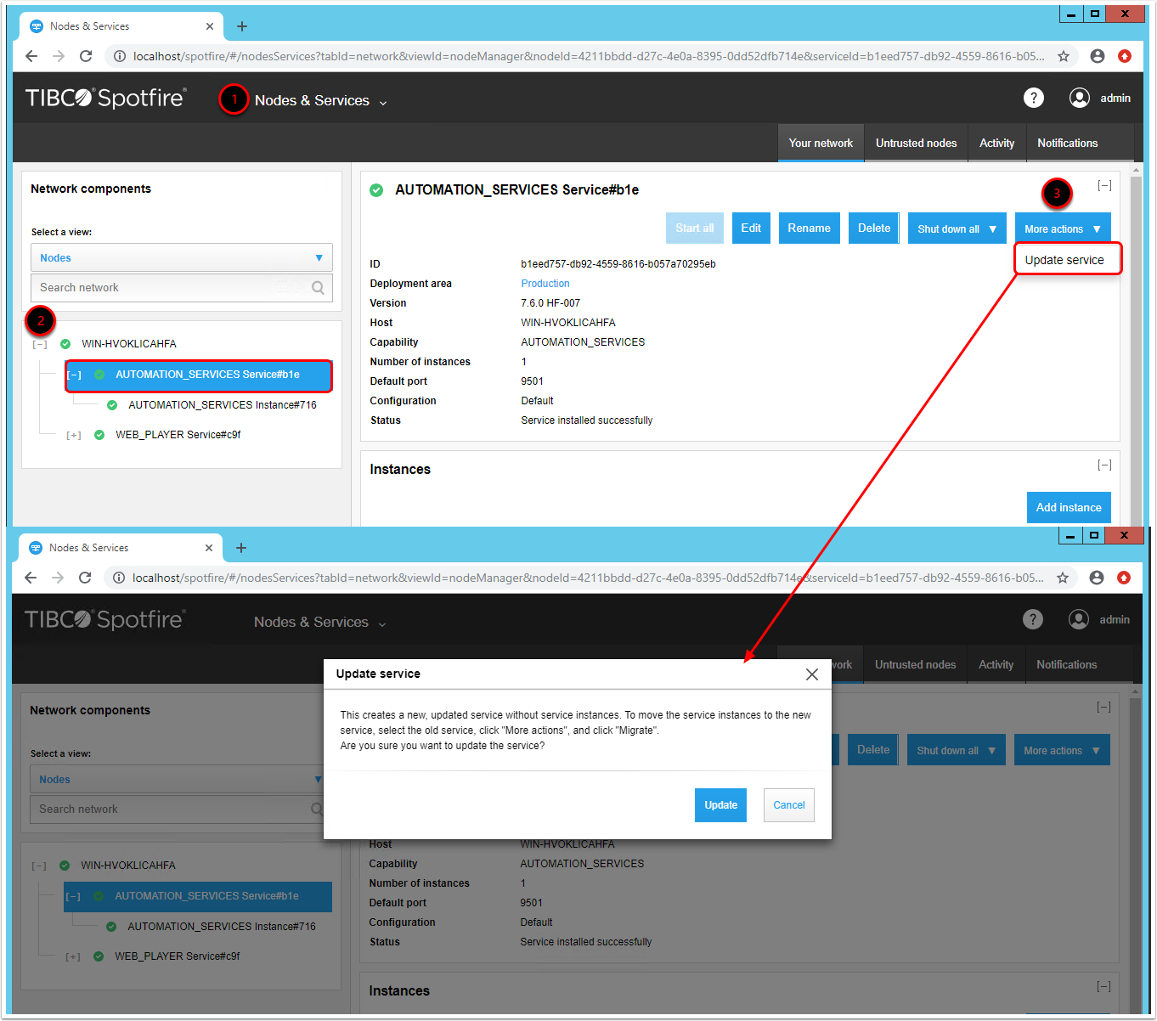Collapse the WIN-HVOKLICAHFA node in the top window
Screen dimensions: 1157x1021
pyautogui.click(x=40, y=344)
